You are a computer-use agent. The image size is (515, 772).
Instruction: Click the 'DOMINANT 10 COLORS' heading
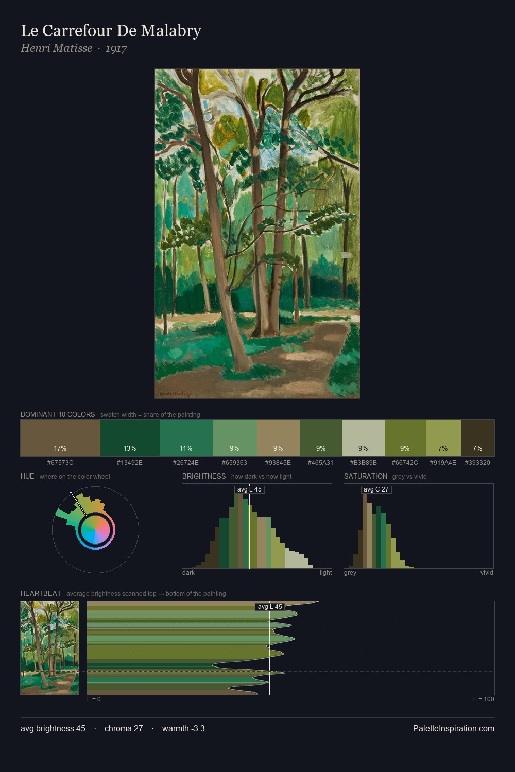tap(58, 414)
